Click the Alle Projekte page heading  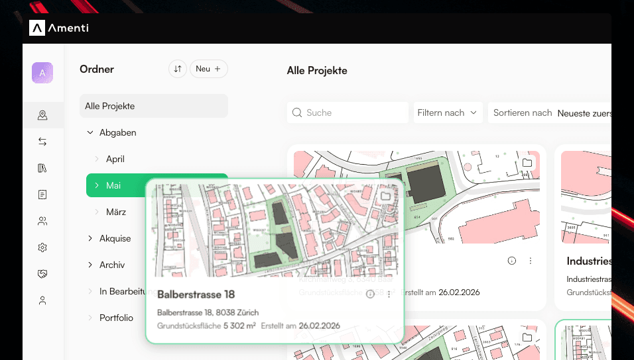[x=317, y=71]
